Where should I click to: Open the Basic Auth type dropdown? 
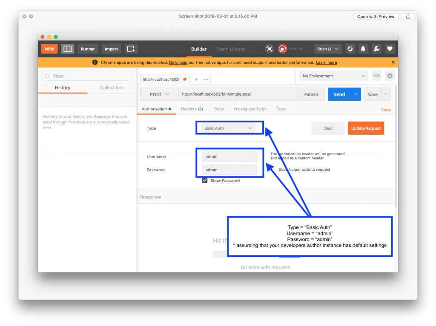tap(228, 128)
